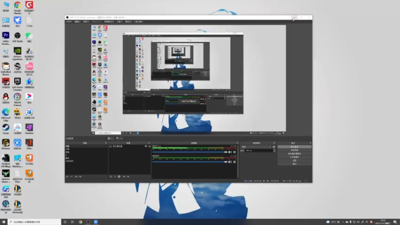
Task: Enable 工作室模式 studio mode button
Action: point(294,157)
